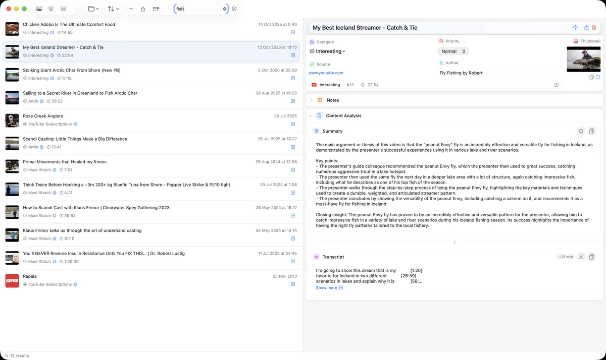Select Scandi Casting: Little Things entry
The height and width of the screenshot is (360, 606).
tap(151, 143)
